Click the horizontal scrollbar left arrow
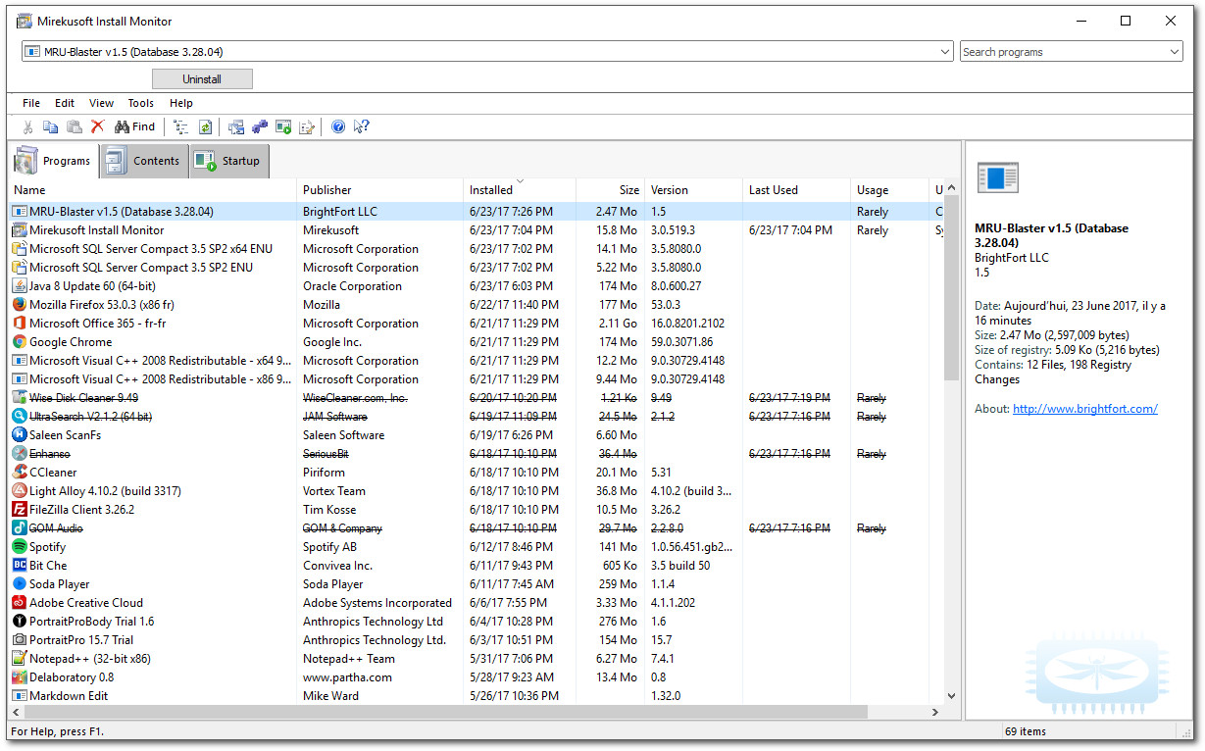 tap(18, 712)
